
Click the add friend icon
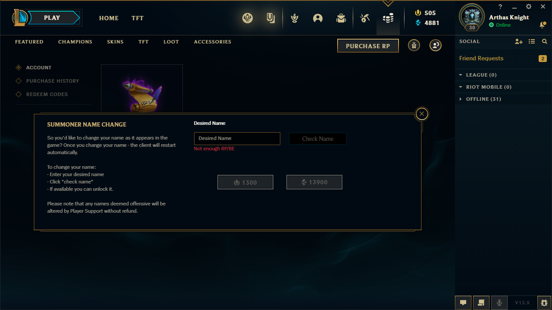pyautogui.click(x=519, y=42)
